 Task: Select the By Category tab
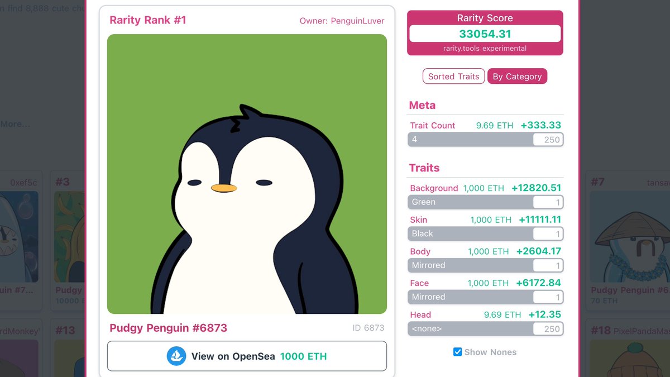tap(517, 77)
